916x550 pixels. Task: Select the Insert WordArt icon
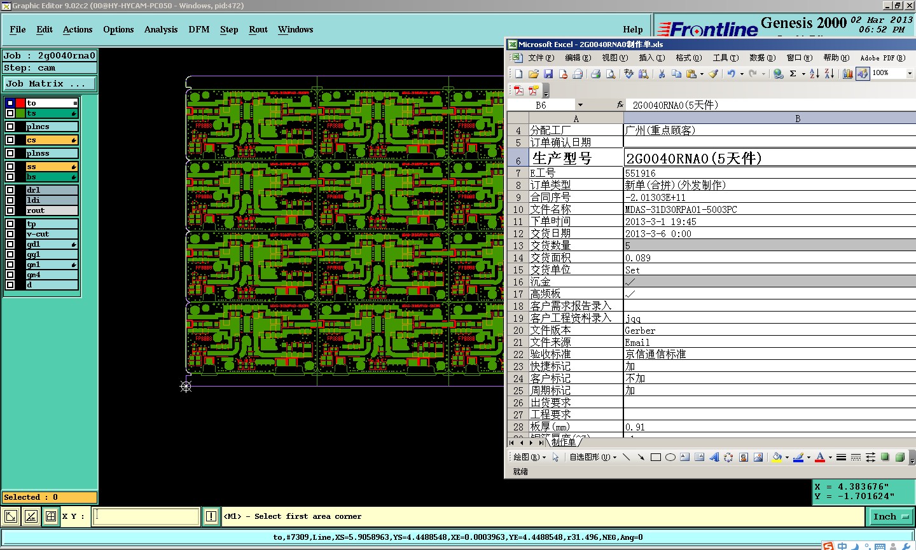pos(714,457)
